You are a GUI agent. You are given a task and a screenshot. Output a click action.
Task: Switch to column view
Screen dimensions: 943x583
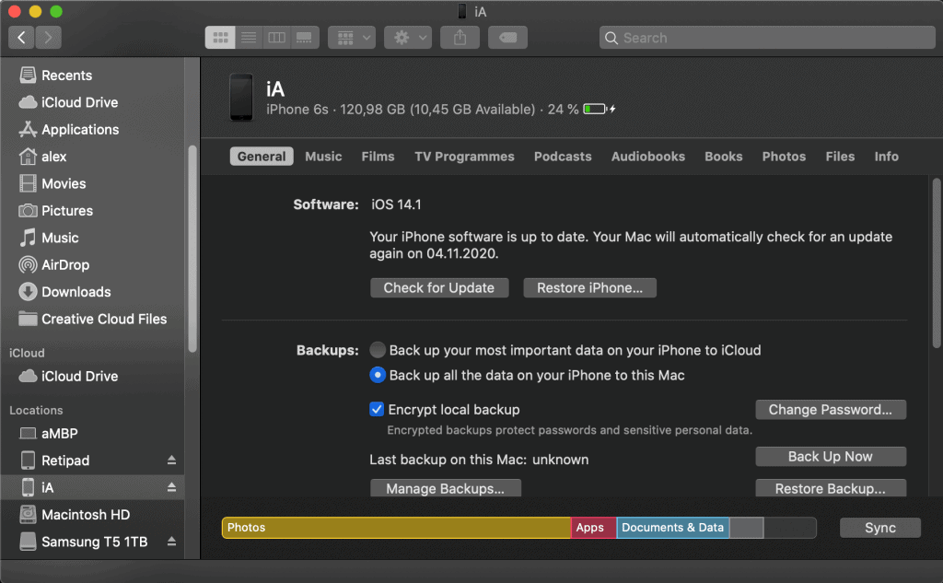tap(276, 38)
